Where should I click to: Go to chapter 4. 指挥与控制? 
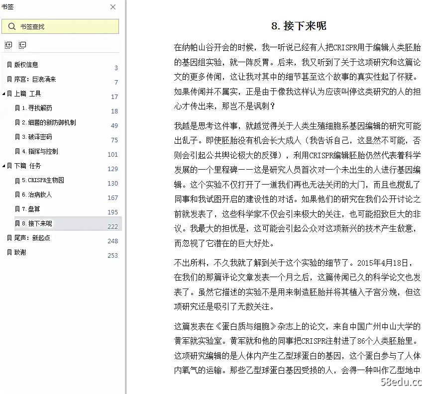(40, 151)
